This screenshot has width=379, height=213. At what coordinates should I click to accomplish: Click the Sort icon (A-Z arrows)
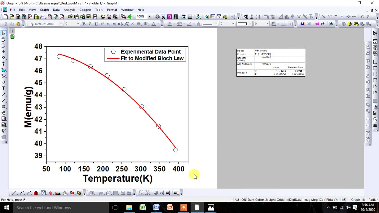pyautogui.click(x=258, y=17)
